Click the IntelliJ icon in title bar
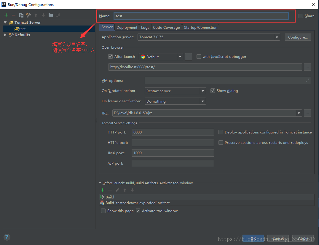The height and width of the screenshot is (245, 319). point(4,4)
